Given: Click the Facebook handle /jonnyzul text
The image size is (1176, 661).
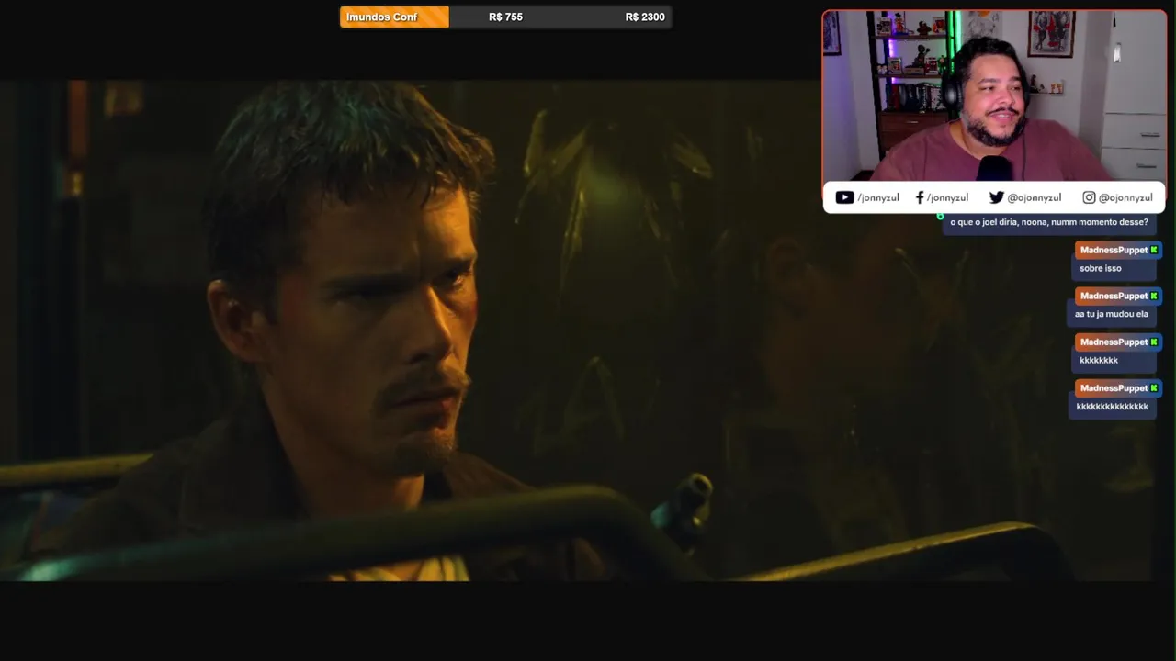Looking at the screenshot, I should click(x=947, y=197).
